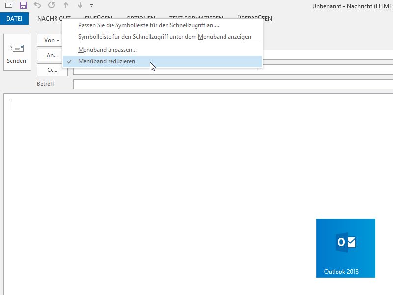Screen dimensions: 393x295
Task: Open the DATEI tab
Action: click(14, 18)
